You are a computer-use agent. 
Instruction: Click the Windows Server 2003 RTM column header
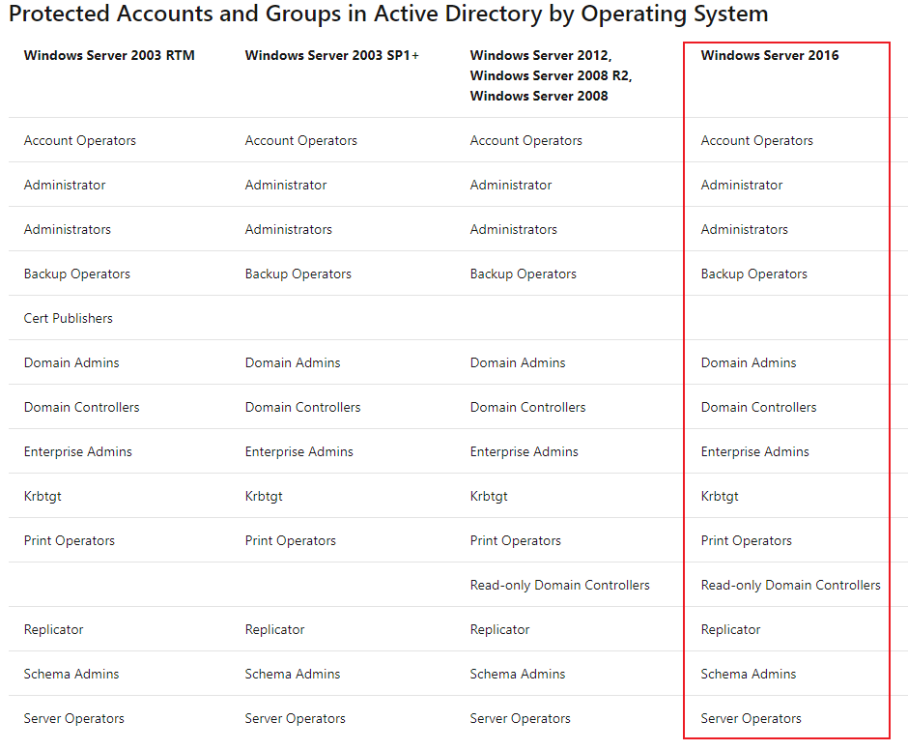(109, 55)
